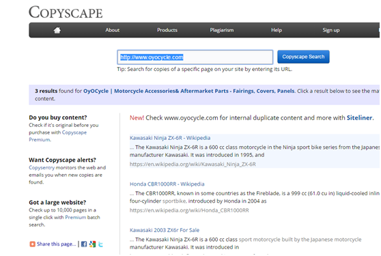Click the Honda_CBR1000RR wikipedia URL text
381x256 pixels.
point(189,210)
